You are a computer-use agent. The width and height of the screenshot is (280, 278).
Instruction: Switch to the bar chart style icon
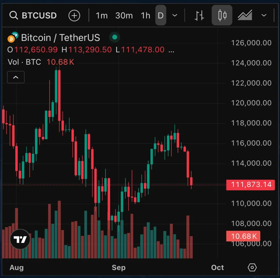199,16
